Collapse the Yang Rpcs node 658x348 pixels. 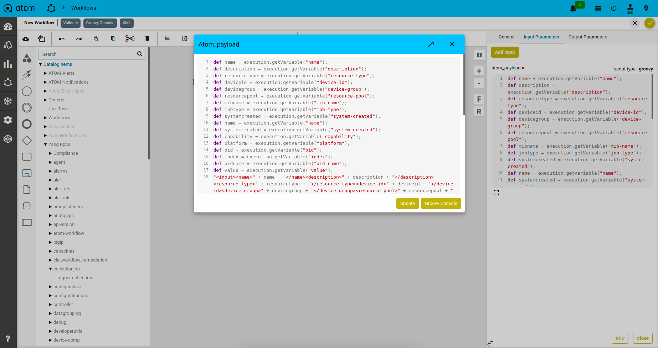pos(46,144)
